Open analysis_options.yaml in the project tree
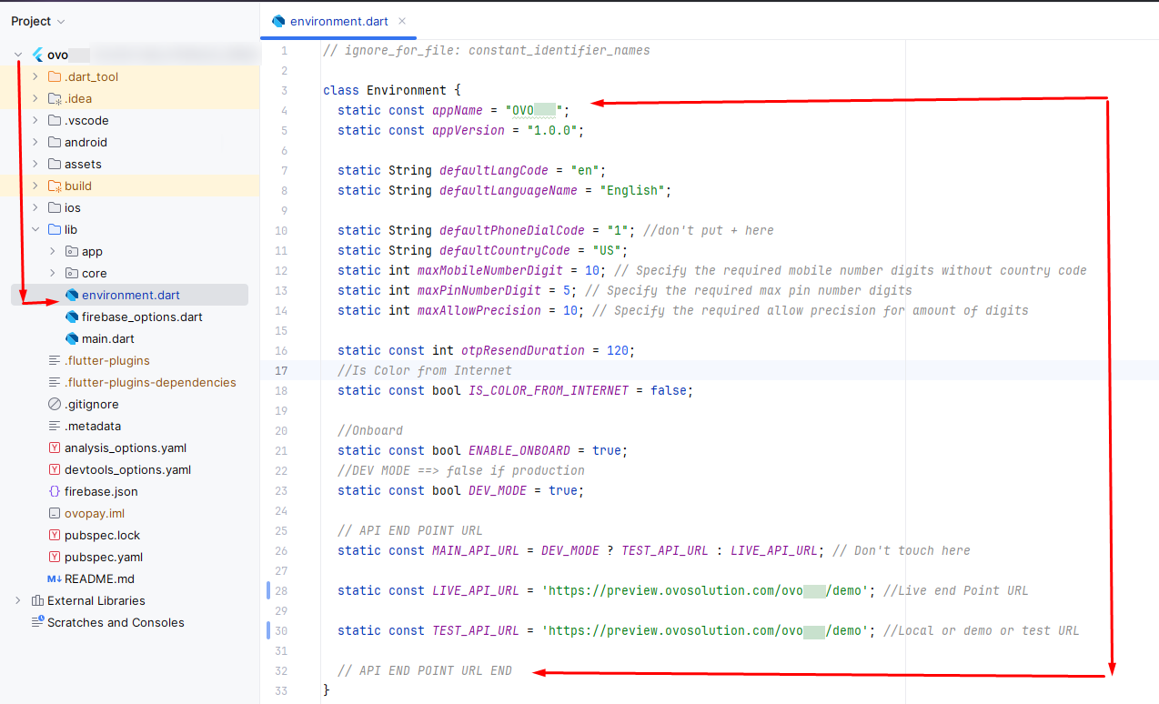 [125, 448]
